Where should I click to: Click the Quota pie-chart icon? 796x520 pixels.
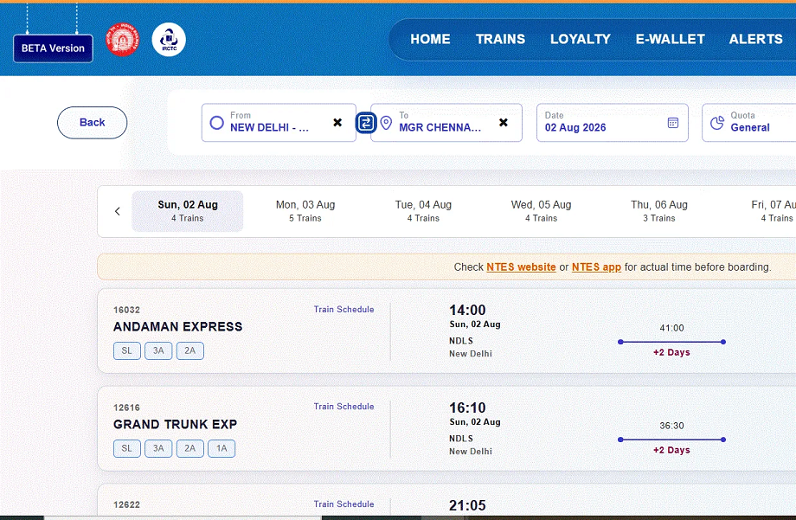[716, 122]
